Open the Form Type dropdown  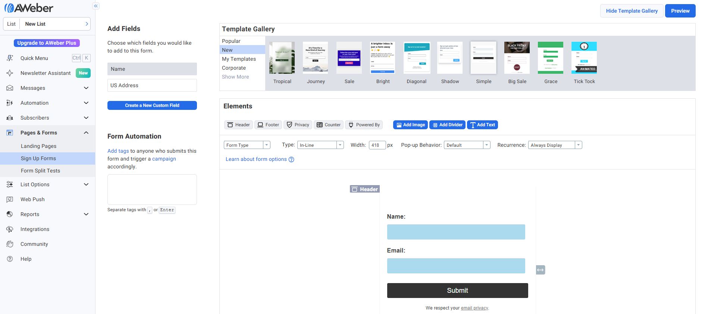click(x=247, y=145)
